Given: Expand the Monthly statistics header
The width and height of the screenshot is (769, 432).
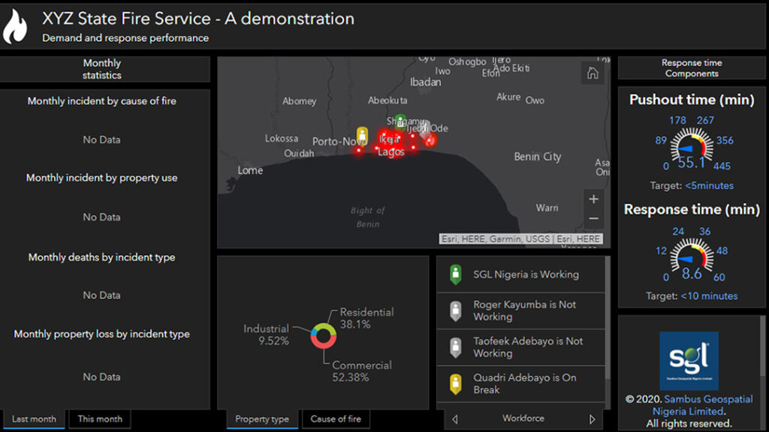Looking at the screenshot, I should point(102,68).
